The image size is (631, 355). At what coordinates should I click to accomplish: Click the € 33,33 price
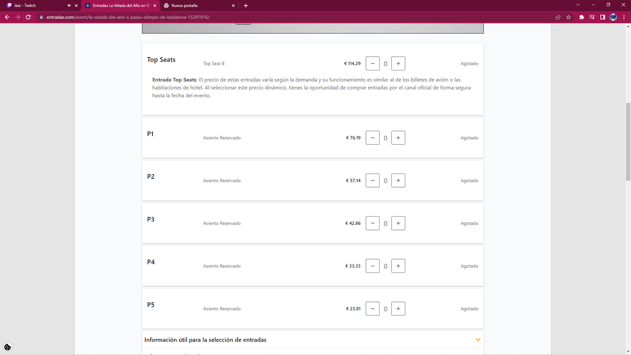353,266
